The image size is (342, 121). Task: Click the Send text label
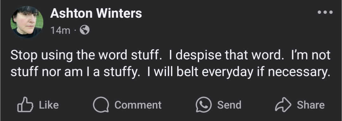229,105
